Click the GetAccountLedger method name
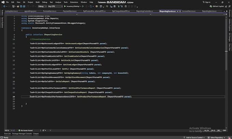 tap(74, 44)
